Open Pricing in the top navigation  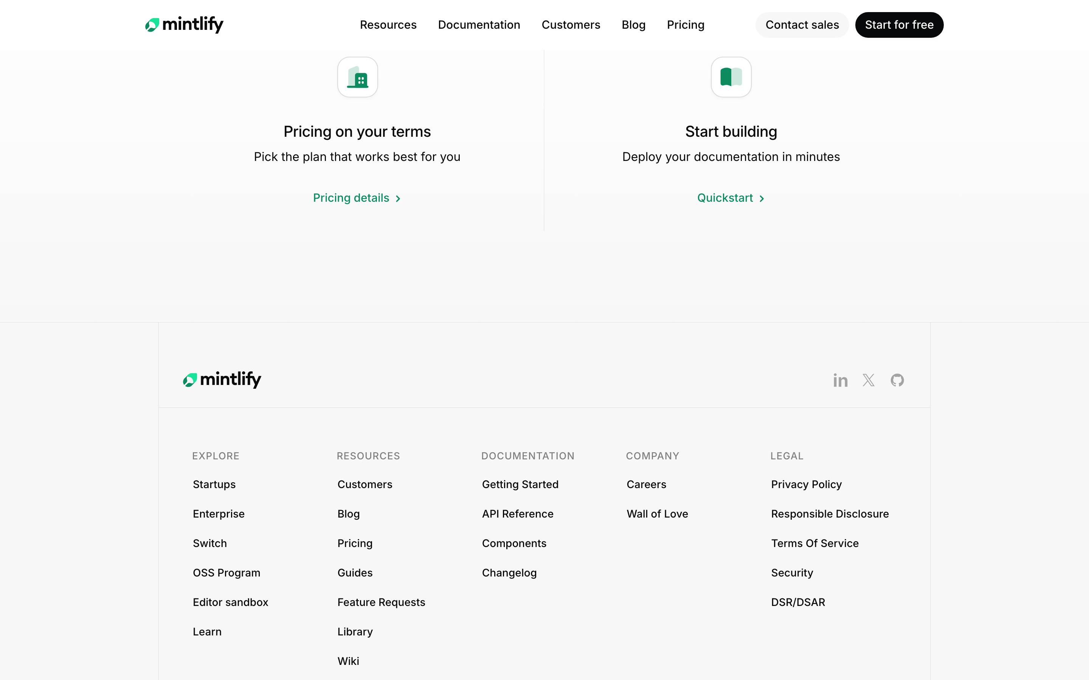pos(686,25)
